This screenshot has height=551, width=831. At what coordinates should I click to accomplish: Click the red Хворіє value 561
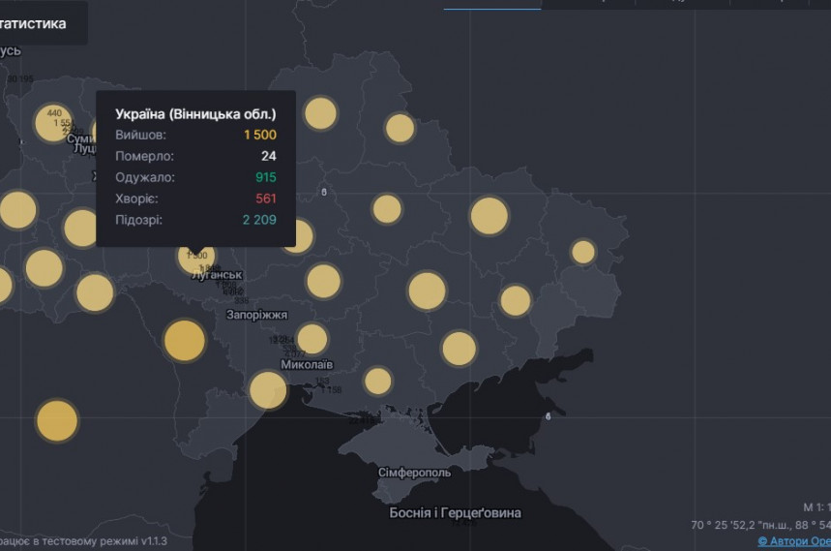[265, 199]
